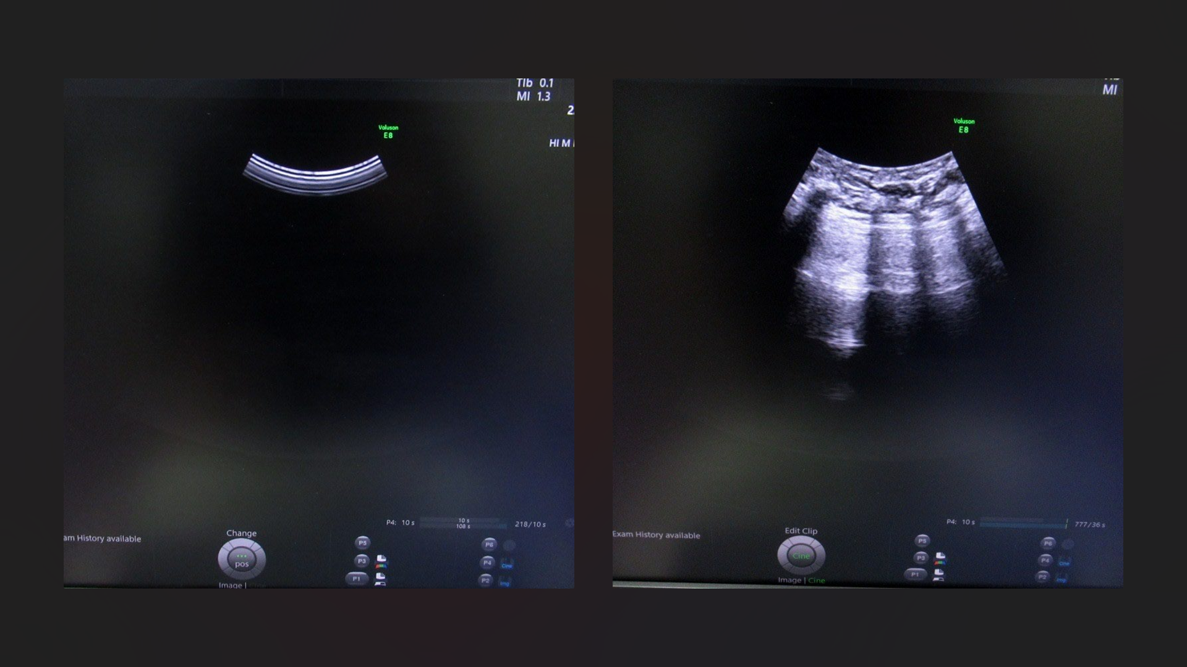The image size is (1187, 667).
Task: Click the pos trackball center, left panel
Action: (242, 559)
